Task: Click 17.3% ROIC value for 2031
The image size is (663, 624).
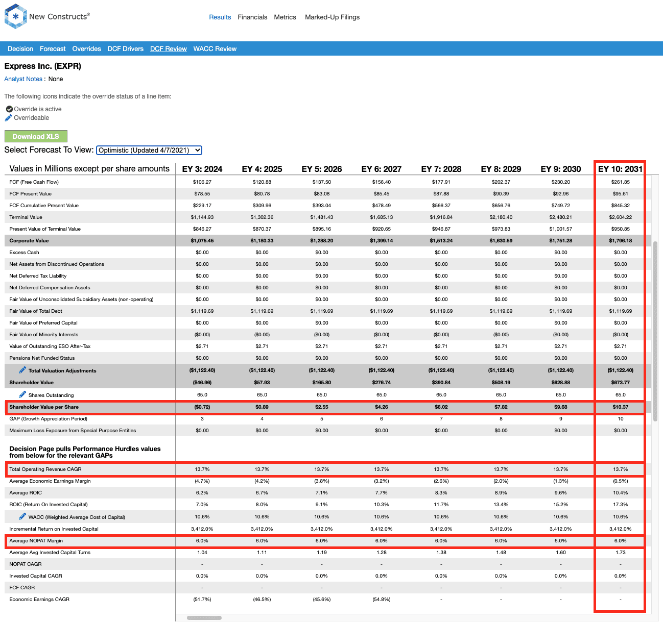Action: pos(621,505)
